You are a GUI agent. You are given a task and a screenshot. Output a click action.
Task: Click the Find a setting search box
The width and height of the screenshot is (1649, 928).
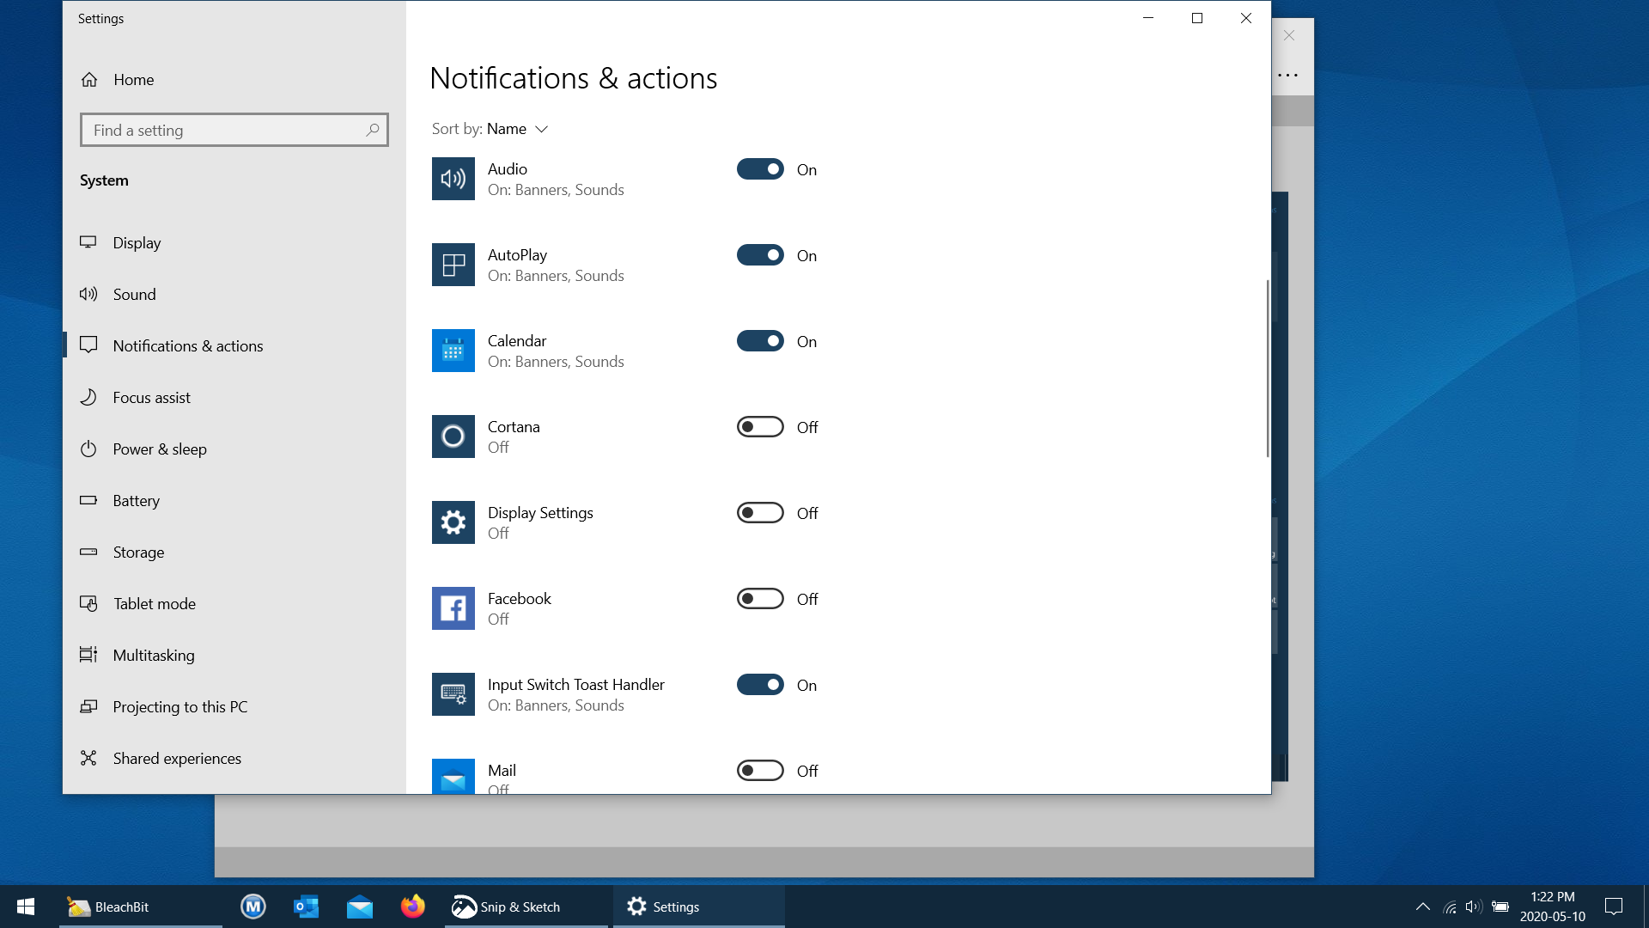(x=234, y=130)
